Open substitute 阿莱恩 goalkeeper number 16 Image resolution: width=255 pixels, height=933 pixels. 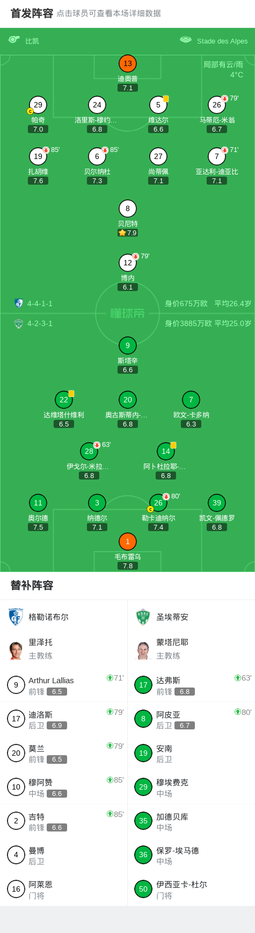(64, 889)
